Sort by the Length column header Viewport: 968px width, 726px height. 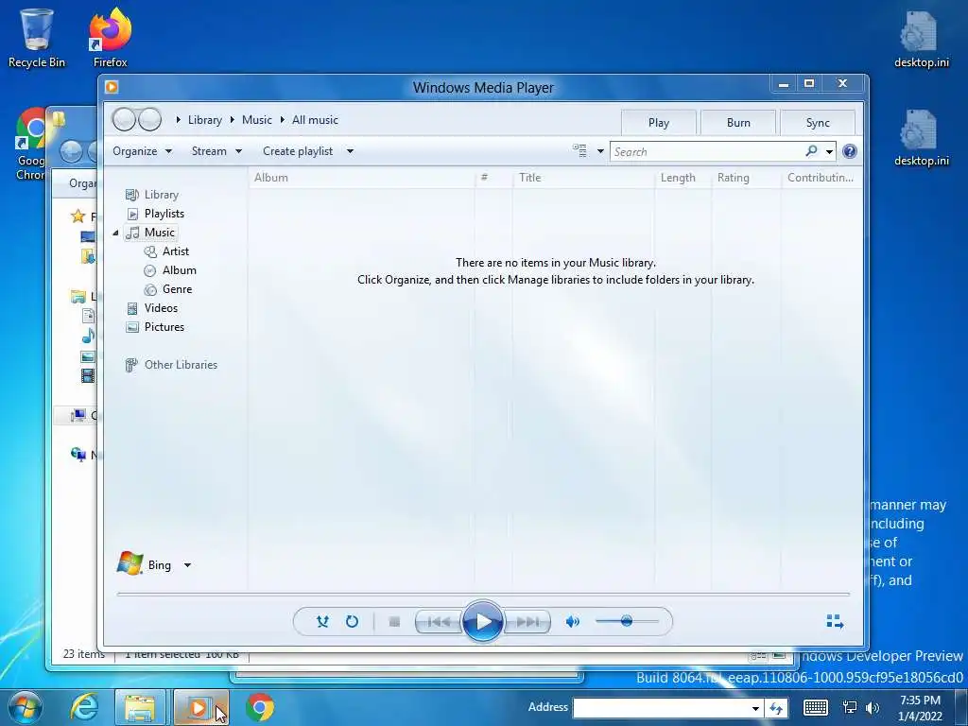point(683,178)
